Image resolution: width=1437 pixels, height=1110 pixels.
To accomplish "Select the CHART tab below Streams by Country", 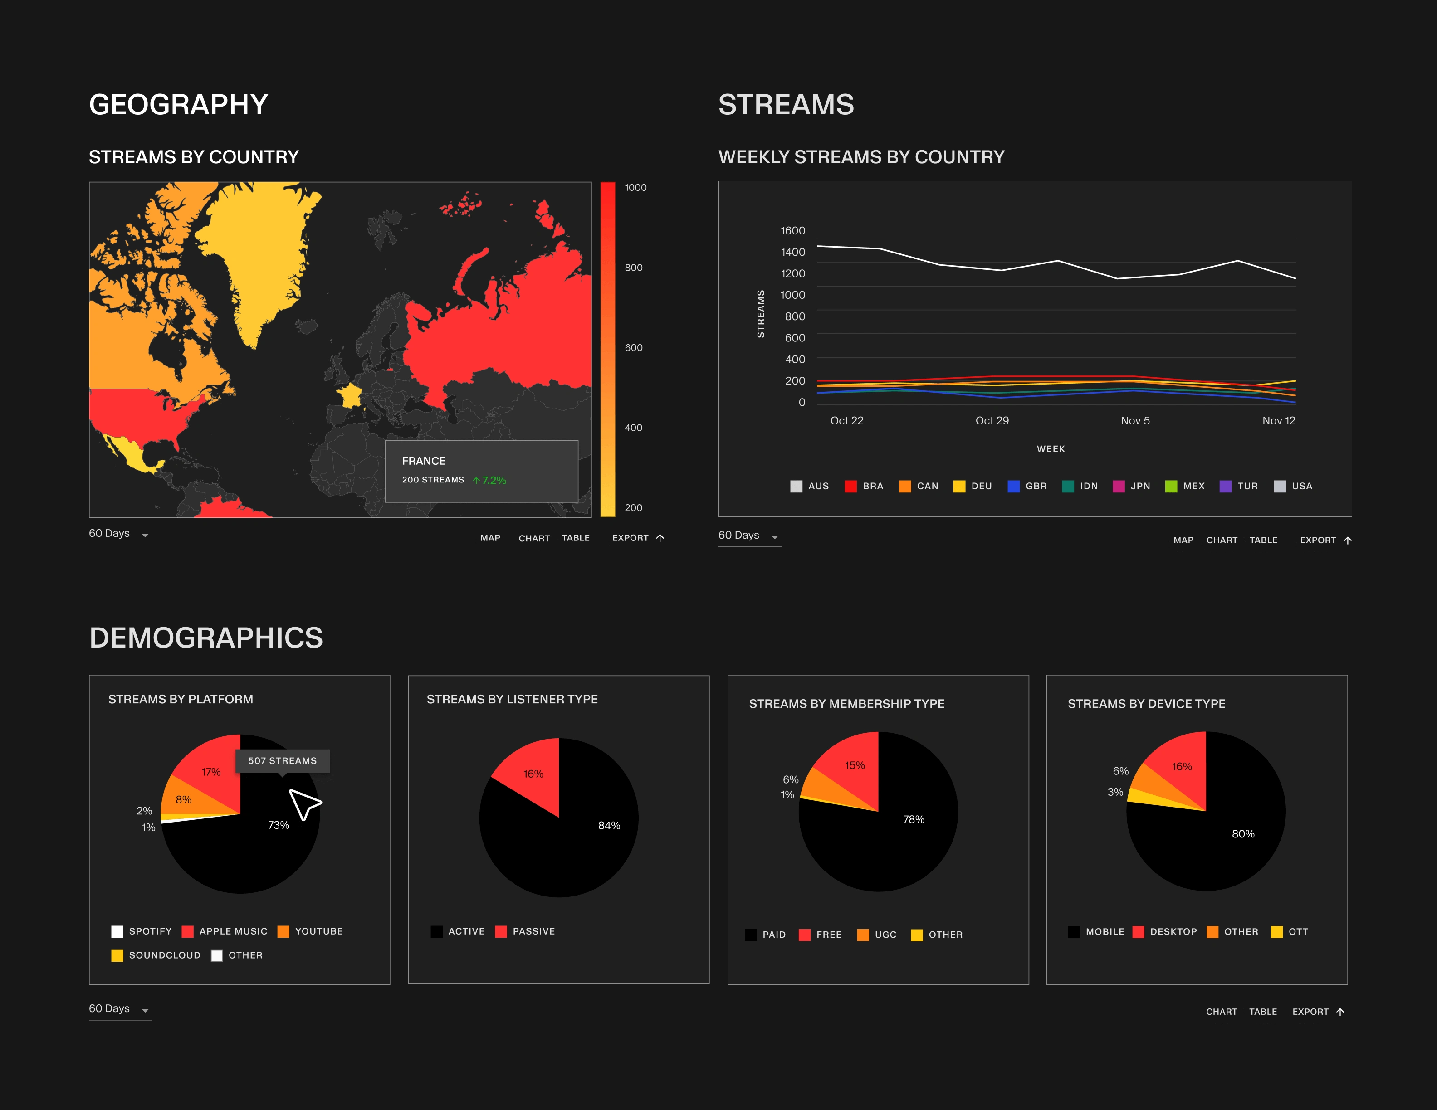I will point(534,538).
